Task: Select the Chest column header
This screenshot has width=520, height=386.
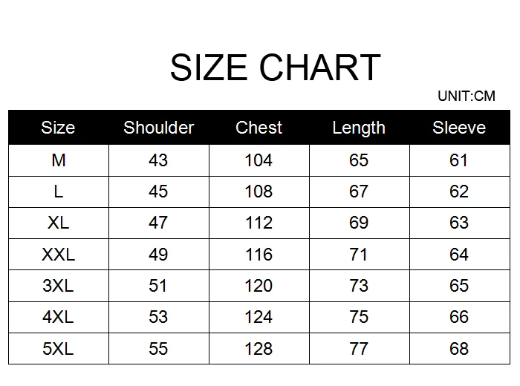Action: 259,128
